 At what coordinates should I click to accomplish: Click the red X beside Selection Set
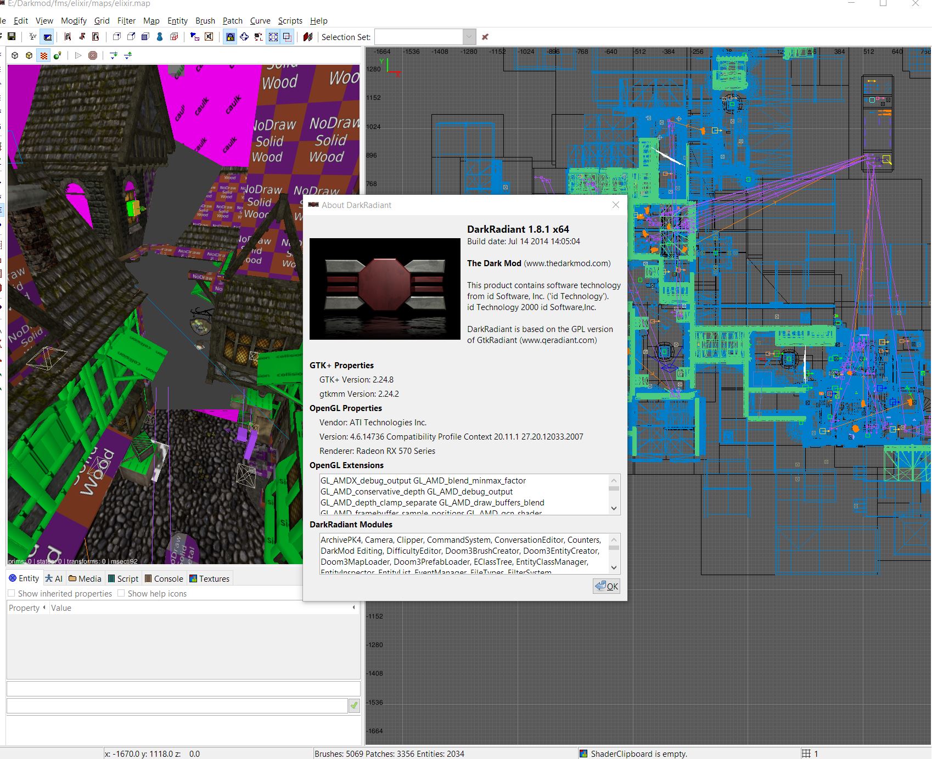click(485, 37)
